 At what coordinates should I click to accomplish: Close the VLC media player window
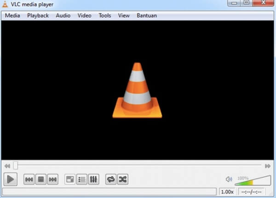(x=263, y=3)
